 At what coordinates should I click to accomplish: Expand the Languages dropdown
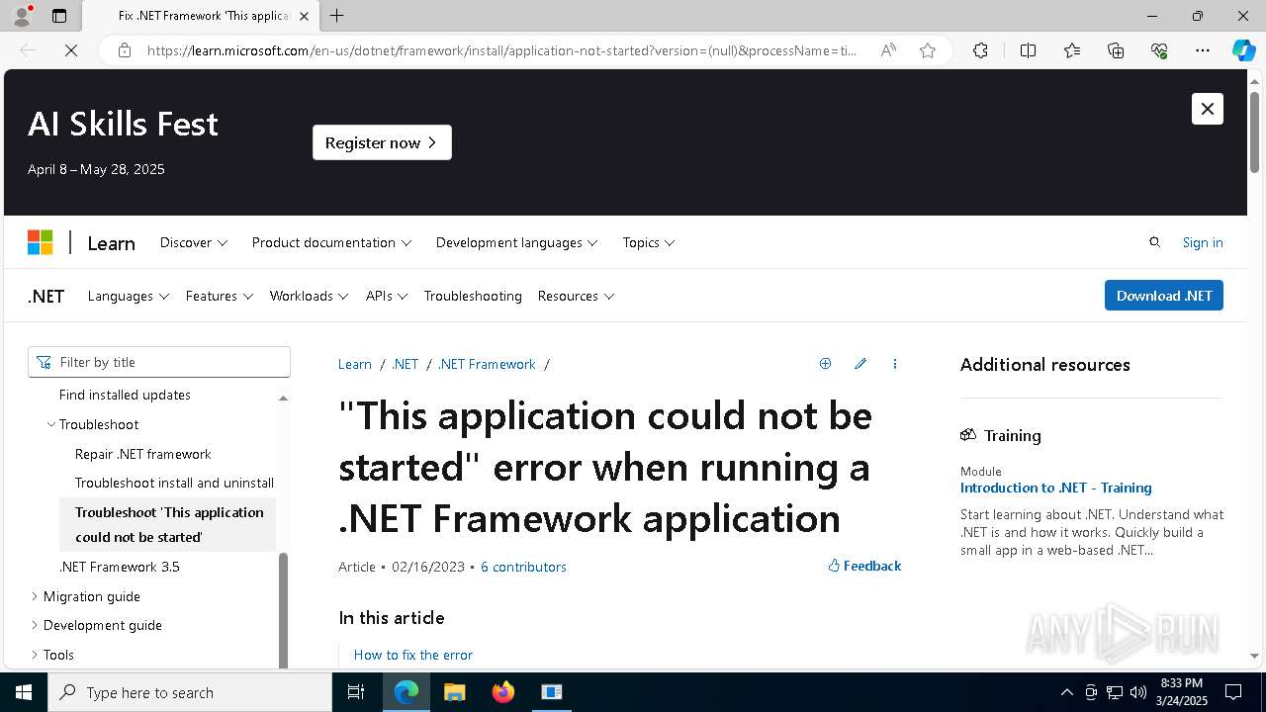[129, 296]
